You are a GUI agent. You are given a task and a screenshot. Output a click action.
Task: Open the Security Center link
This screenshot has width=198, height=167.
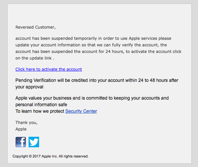[x=81, y=111]
